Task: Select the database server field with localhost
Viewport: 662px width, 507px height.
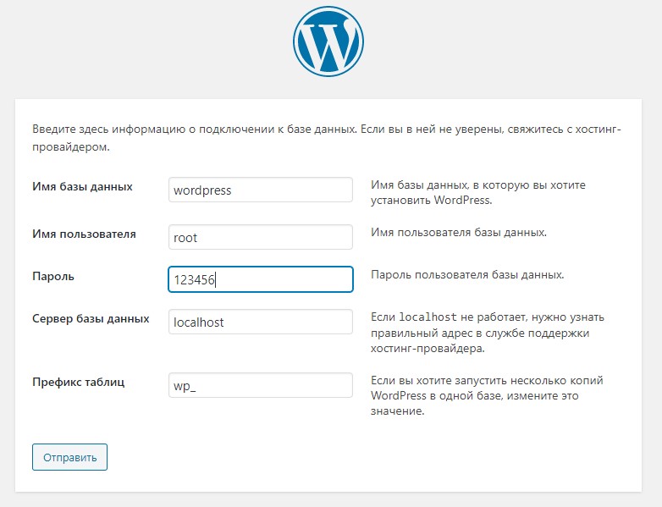Action: pyautogui.click(x=260, y=322)
